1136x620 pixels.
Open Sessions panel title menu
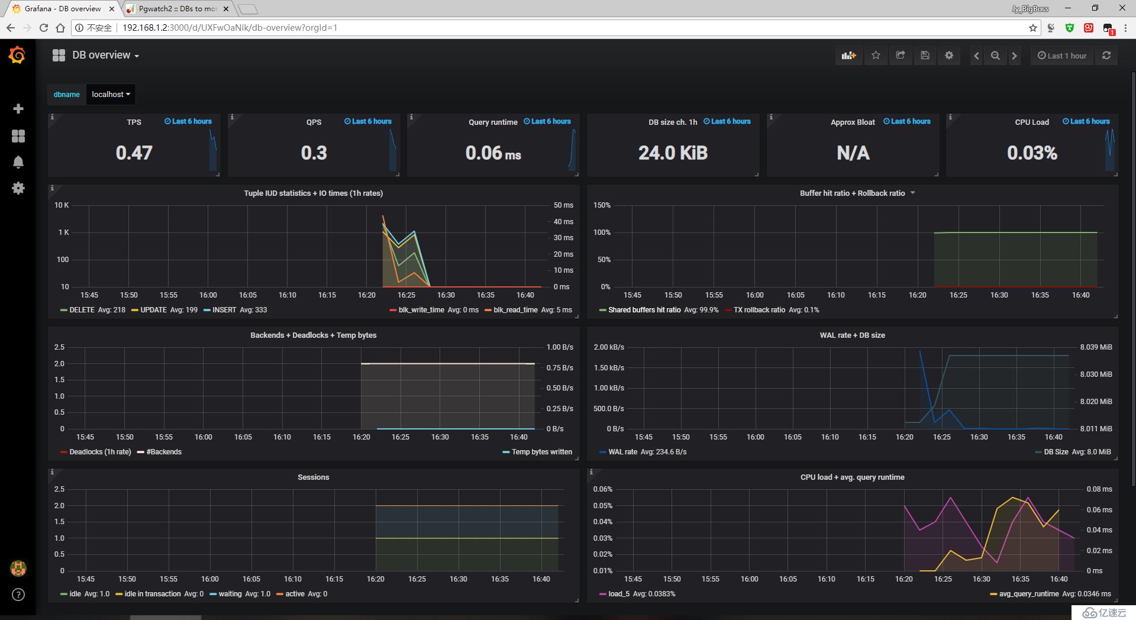tap(314, 477)
